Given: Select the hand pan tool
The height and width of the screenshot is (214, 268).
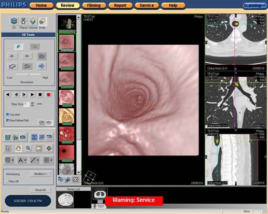Looking at the screenshot, I should pyautogui.click(x=18, y=148).
